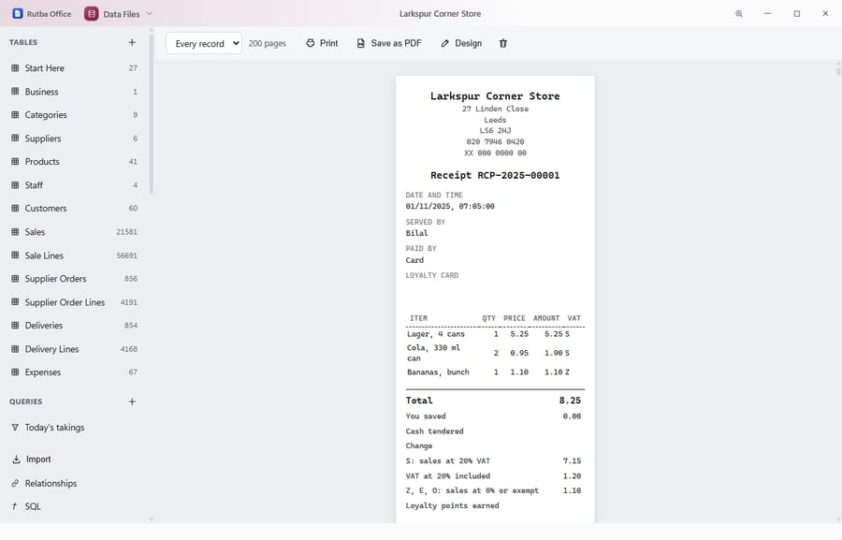Click the Business table grid icon

(x=15, y=92)
